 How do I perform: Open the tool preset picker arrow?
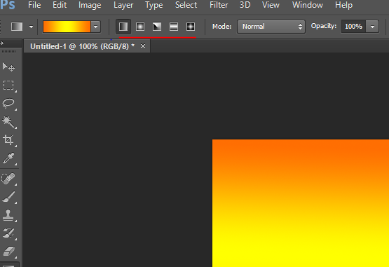[x=31, y=27]
